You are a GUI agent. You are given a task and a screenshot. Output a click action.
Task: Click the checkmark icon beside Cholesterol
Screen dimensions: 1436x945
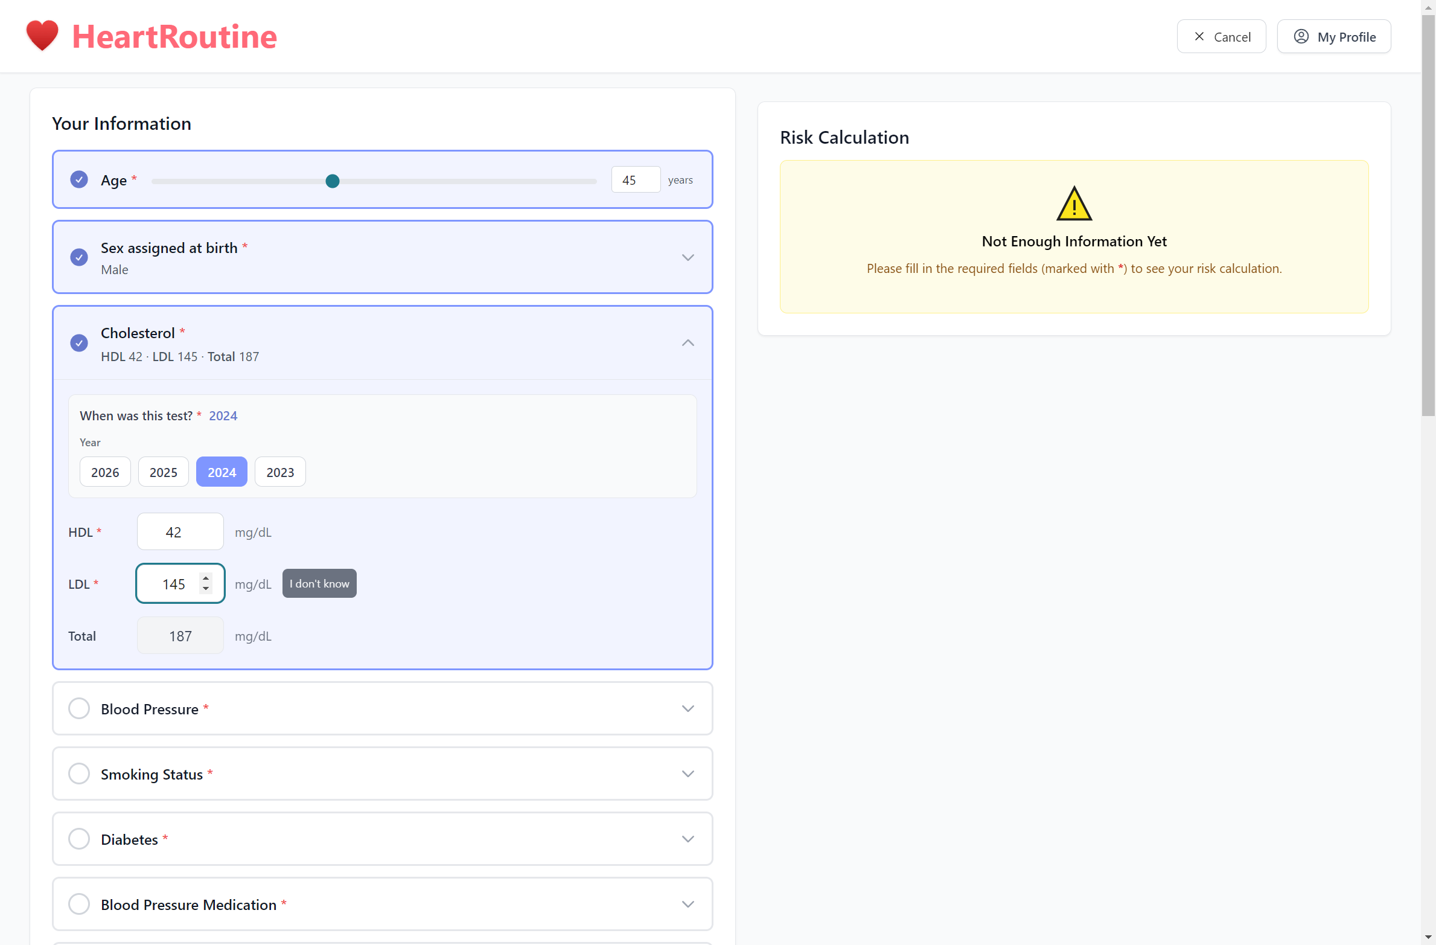pyautogui.click(x=79, y=342)
